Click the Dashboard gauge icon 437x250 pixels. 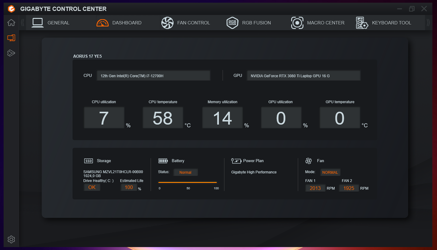click(102, 23)
